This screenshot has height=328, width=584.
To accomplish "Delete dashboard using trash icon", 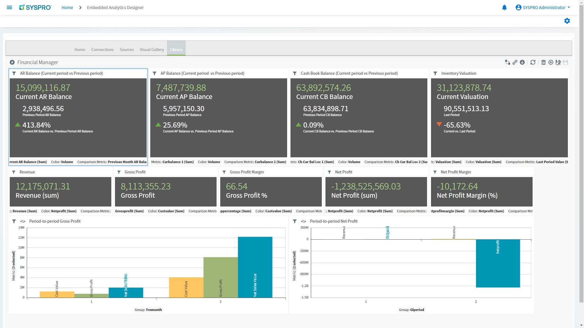I will click(543, 62).
